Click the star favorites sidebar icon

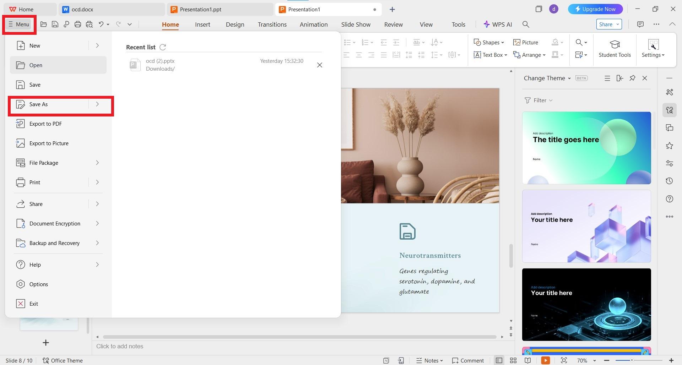pyautogui.click(x=670, y=146)
